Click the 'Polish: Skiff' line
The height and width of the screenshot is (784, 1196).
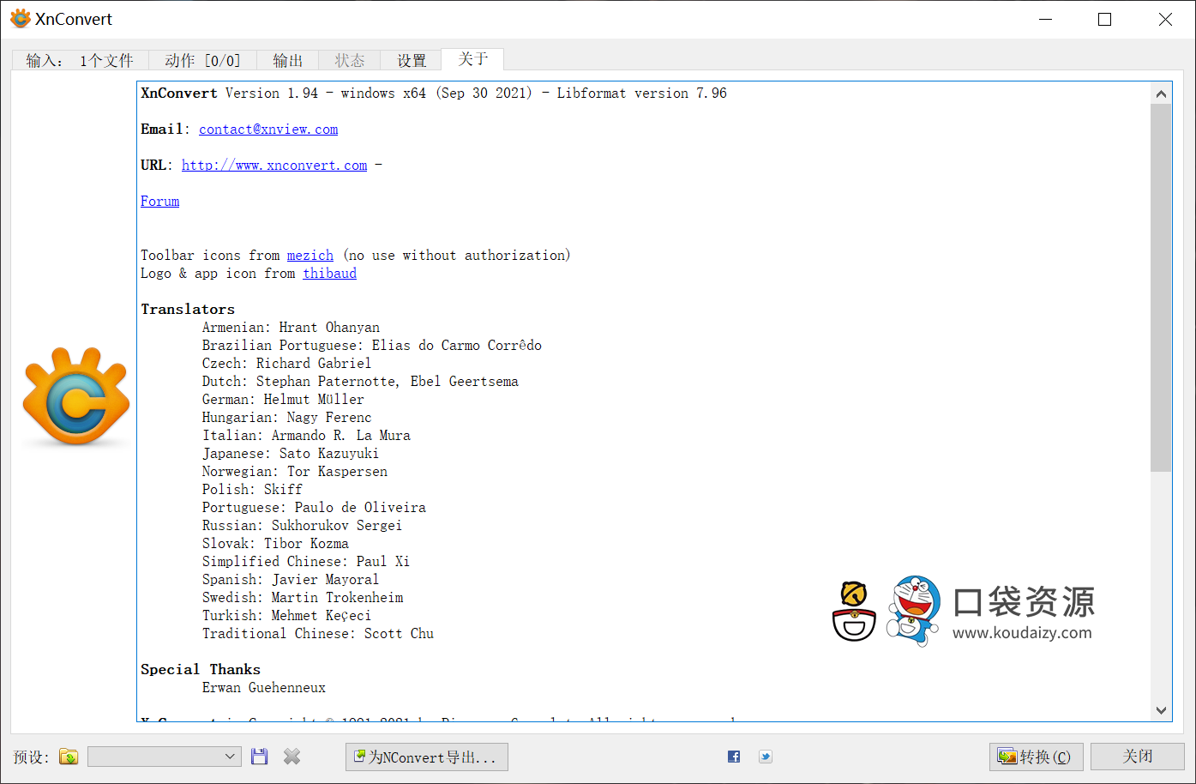tap(252, 489)
